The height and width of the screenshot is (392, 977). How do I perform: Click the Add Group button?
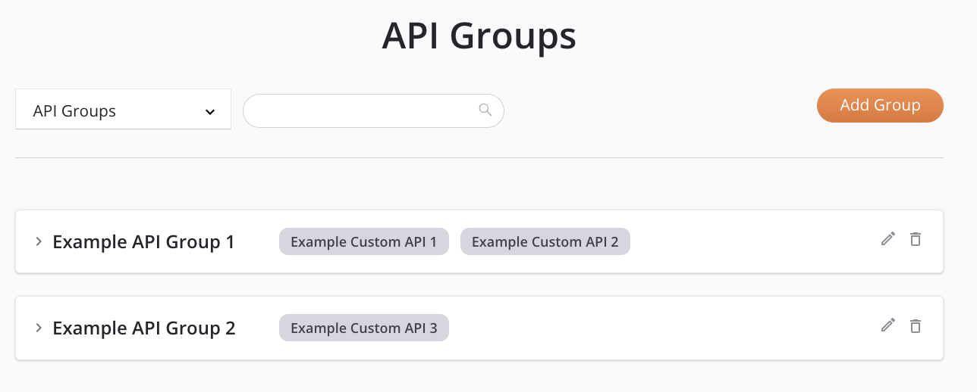880,105
